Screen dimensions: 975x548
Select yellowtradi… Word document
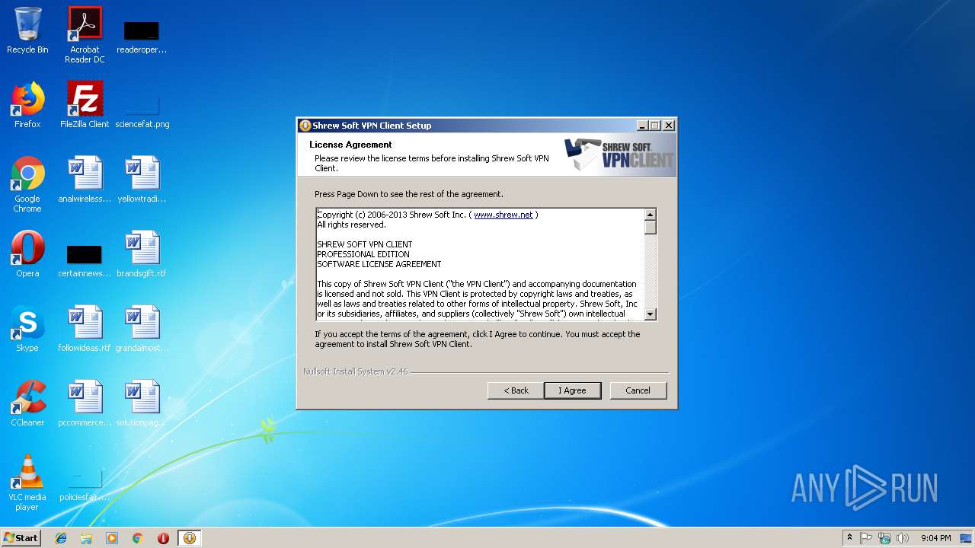pyautogui.click(x=142, y=180)
